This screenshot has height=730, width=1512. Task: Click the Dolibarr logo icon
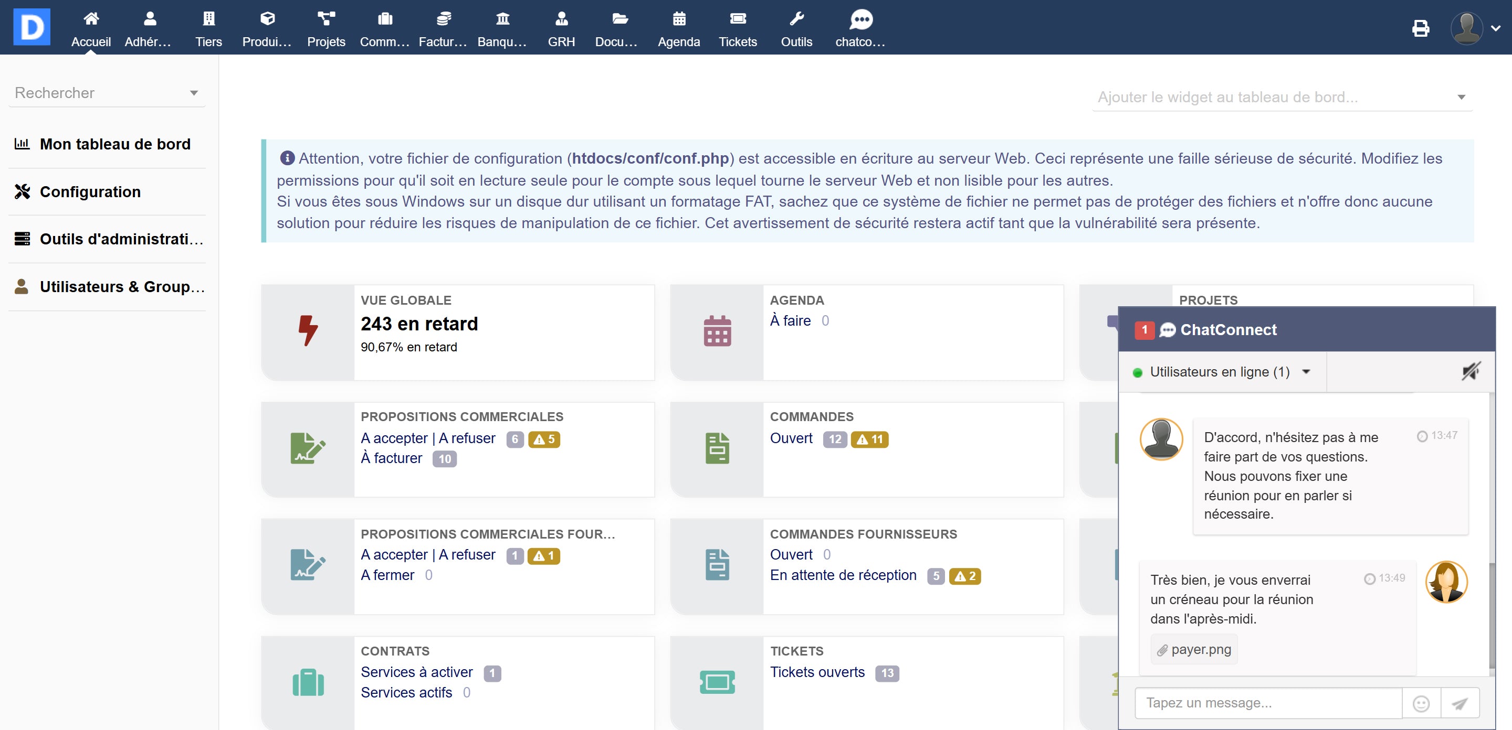(x=31, y=27)
